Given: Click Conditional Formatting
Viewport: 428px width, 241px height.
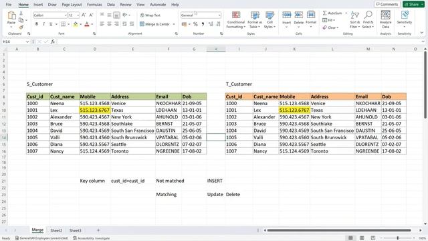Looking at the screenshot, I should coord(236,19).
